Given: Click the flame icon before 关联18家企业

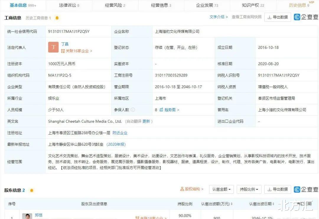Looking at the screenshot, I should click(137, 218).
